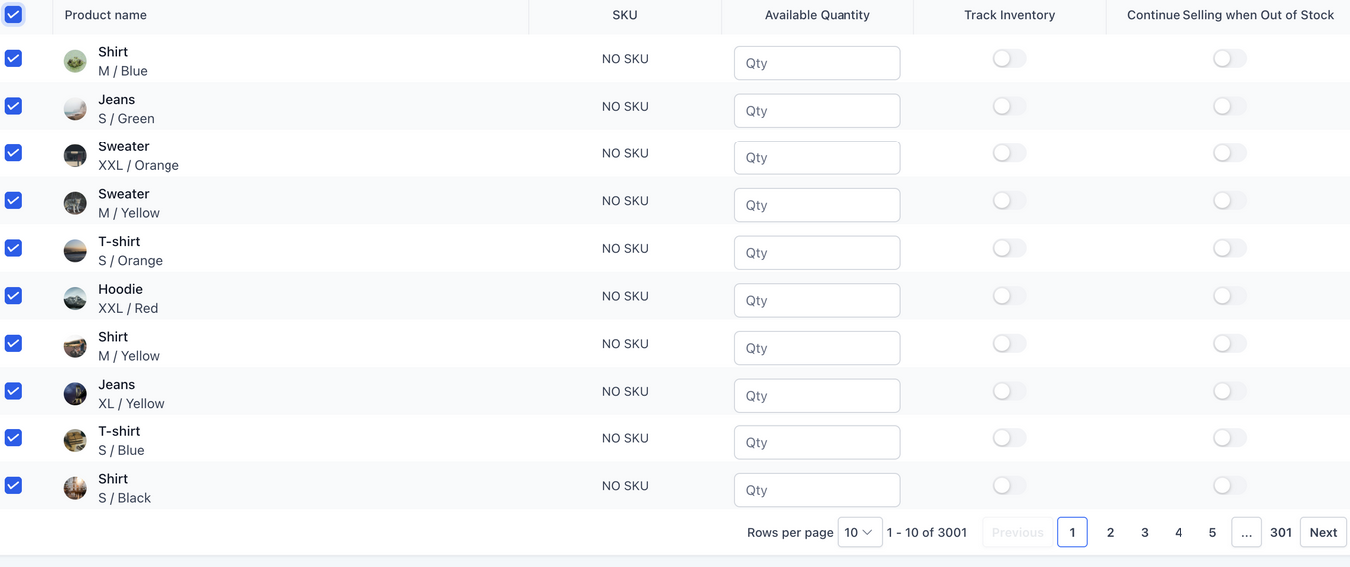Jump to last page 301

click(x=1281, y=532)
